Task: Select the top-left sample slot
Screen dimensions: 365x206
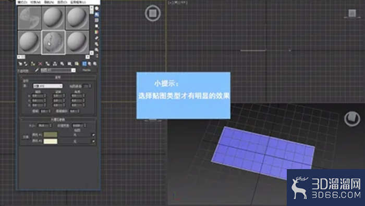Action: 29,18
